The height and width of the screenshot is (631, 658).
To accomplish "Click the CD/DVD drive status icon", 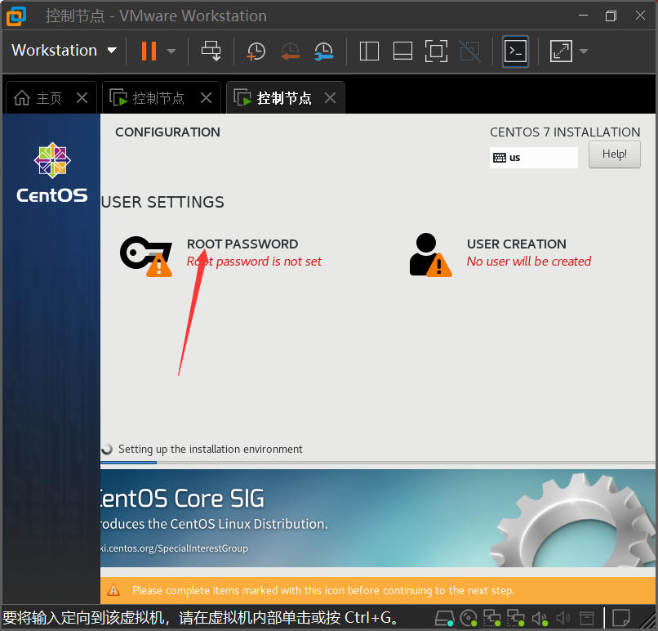I will pos(469,618).
